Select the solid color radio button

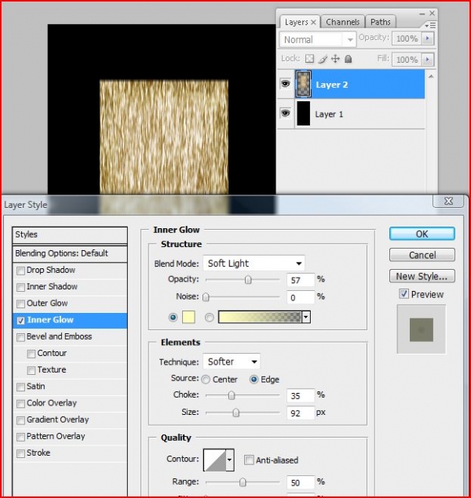point(173,317)
